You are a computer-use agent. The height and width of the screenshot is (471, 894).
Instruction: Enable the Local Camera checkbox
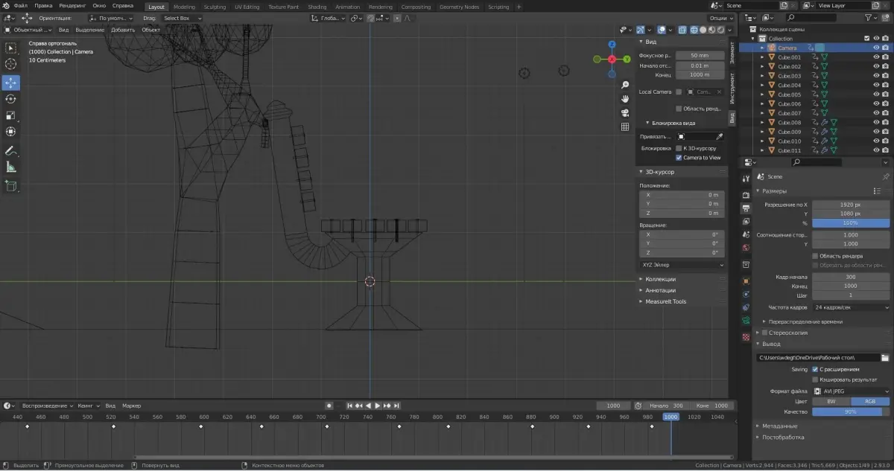coord(679,92)
